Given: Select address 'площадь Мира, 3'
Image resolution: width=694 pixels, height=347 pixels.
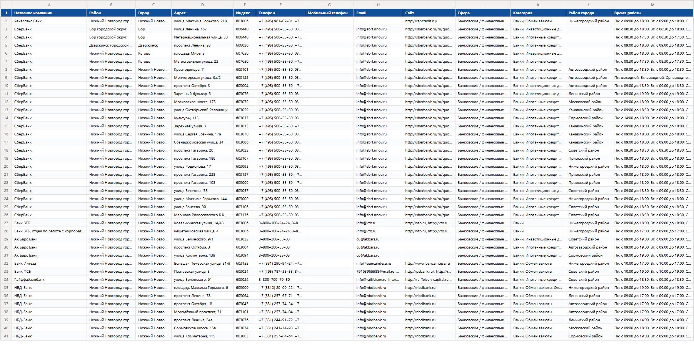Looking at the screenshot, I should coord(202,53).
